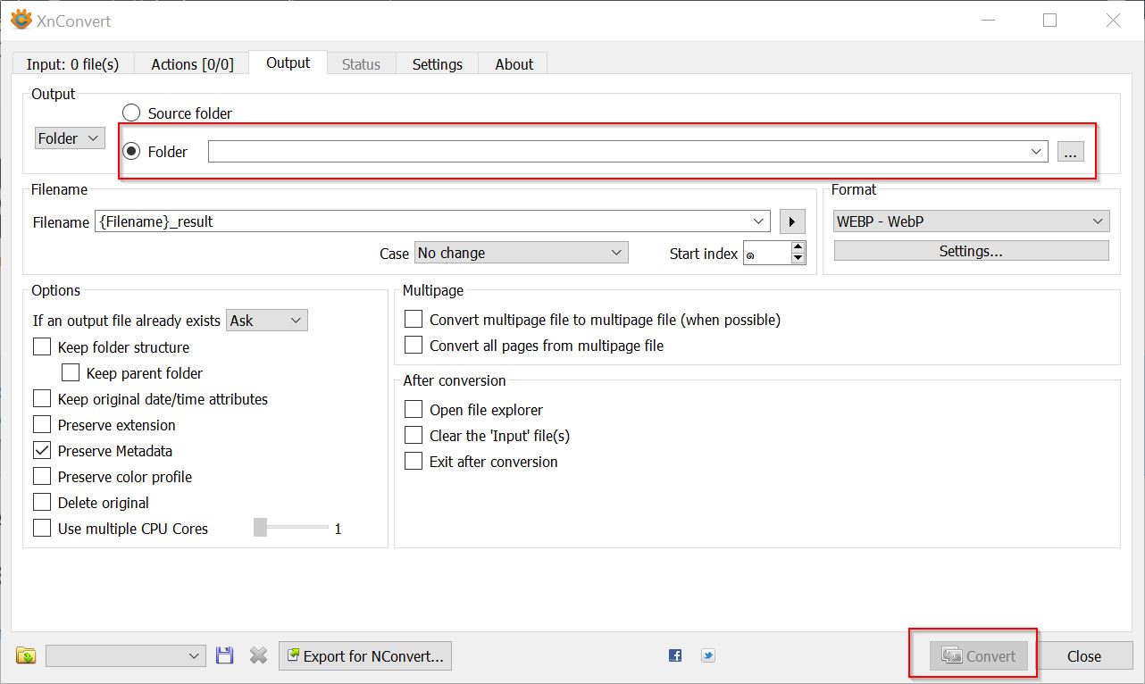
Task: Open the presets folder icon
Action: [26, 656]
